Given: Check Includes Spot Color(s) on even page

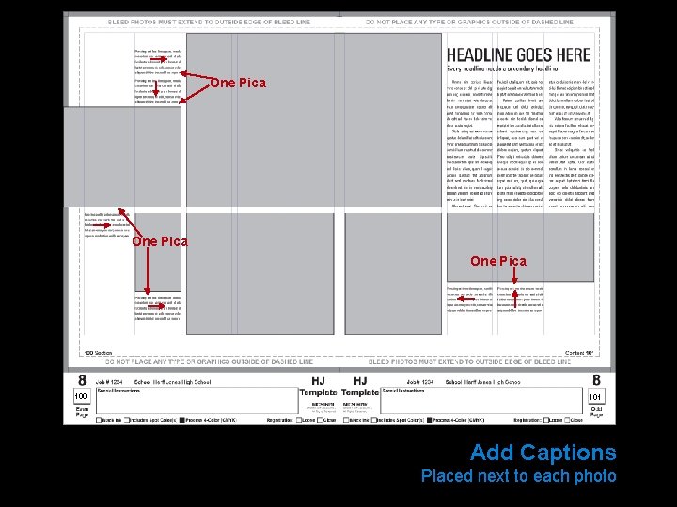Looking at the screenshot, I should pyautogui.click(x=127, y=420).
